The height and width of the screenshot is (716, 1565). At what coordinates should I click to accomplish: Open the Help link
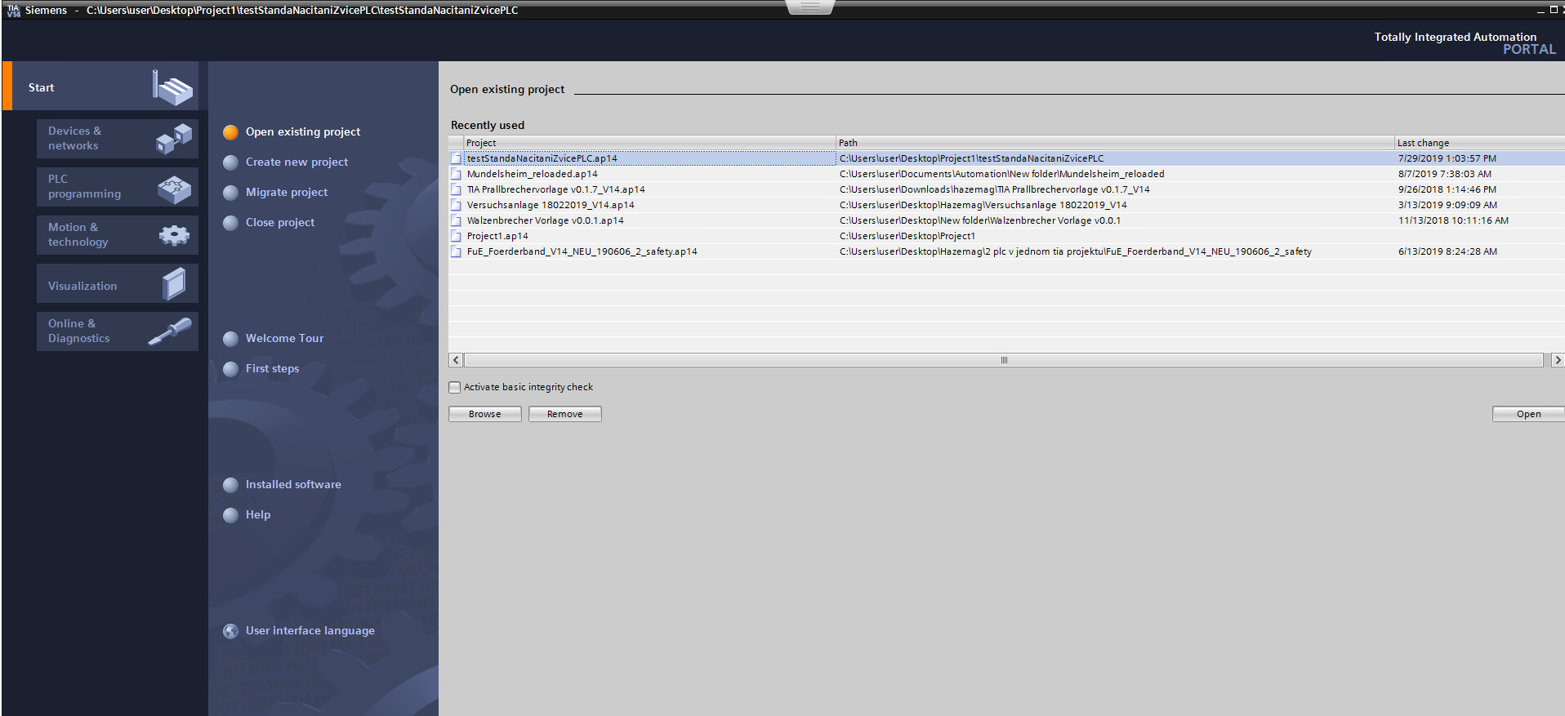(258, 515)
